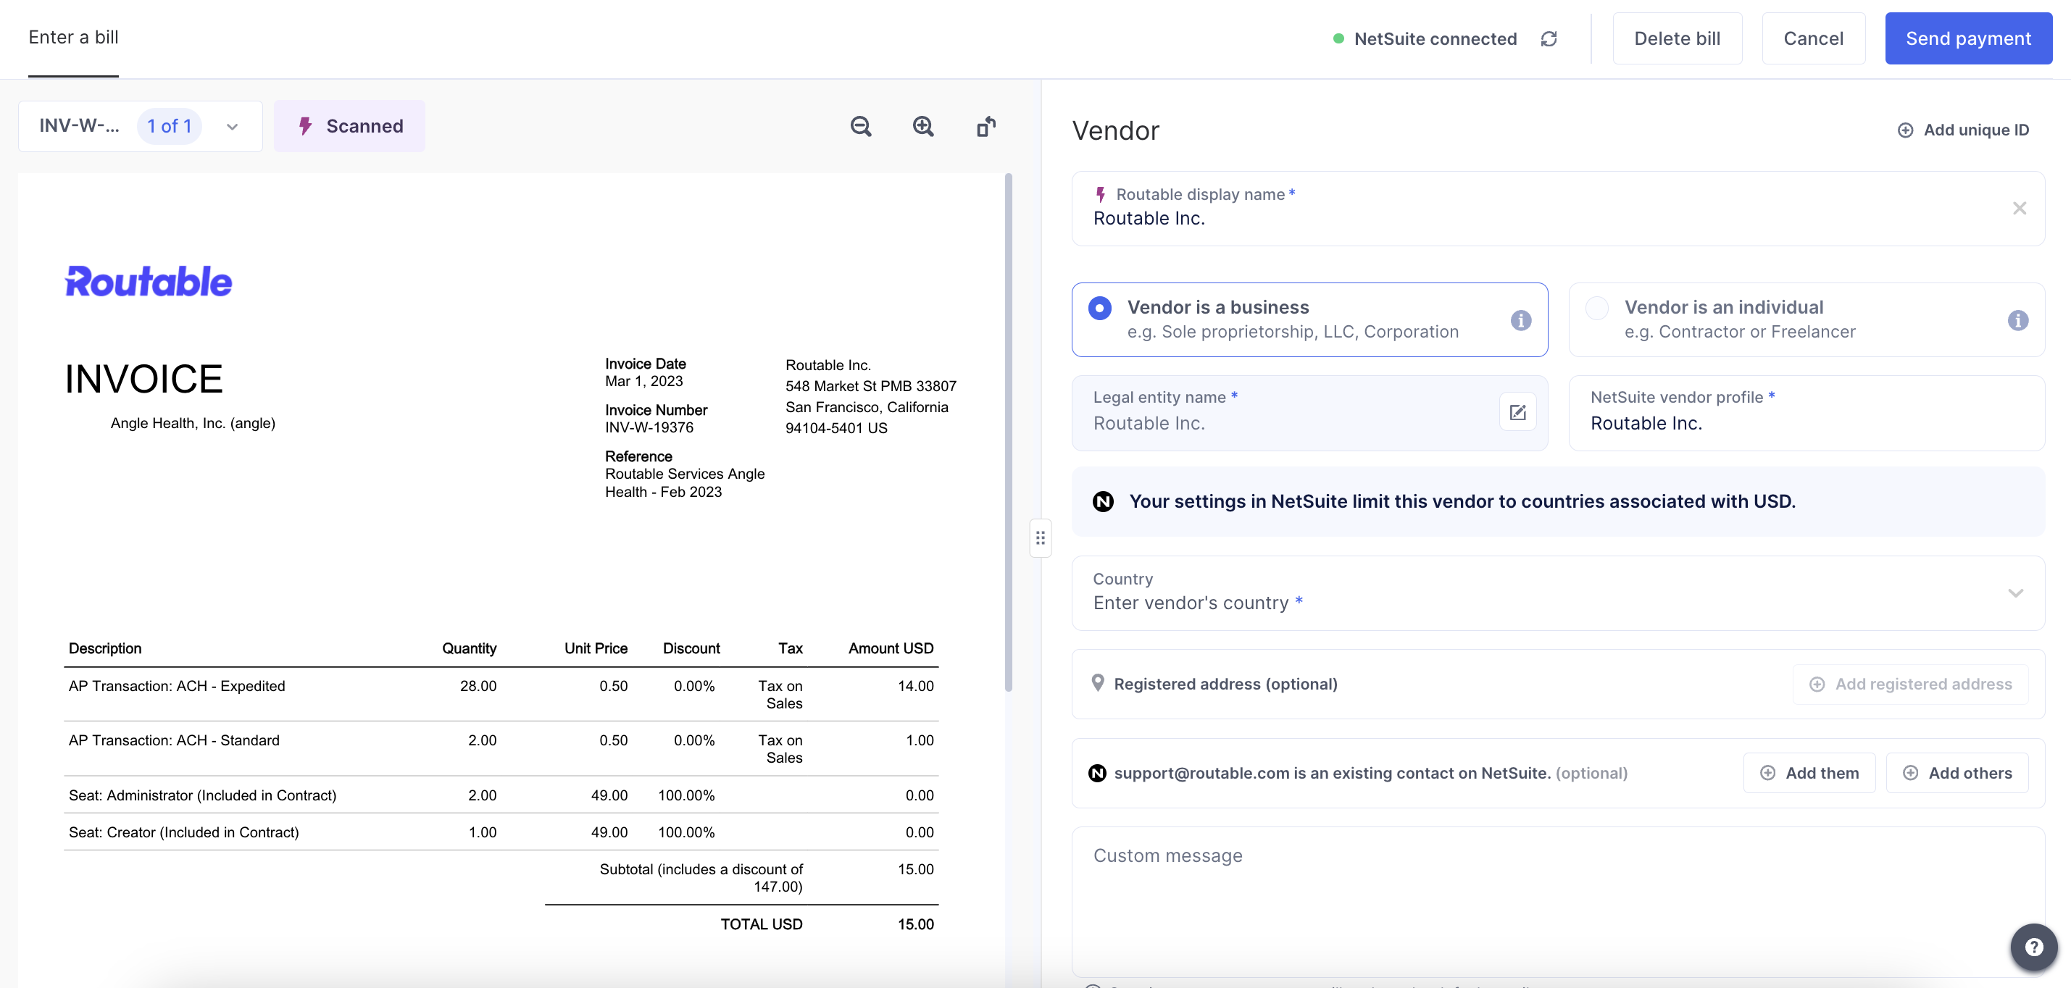Click the Cancel button
Image resolution: width=2071 pixels, height=988 pixels.
1812,38
